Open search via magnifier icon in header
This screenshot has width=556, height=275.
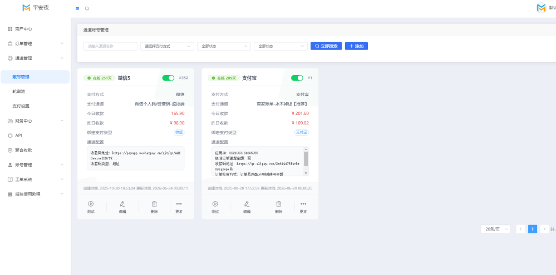tap(87, 8)
